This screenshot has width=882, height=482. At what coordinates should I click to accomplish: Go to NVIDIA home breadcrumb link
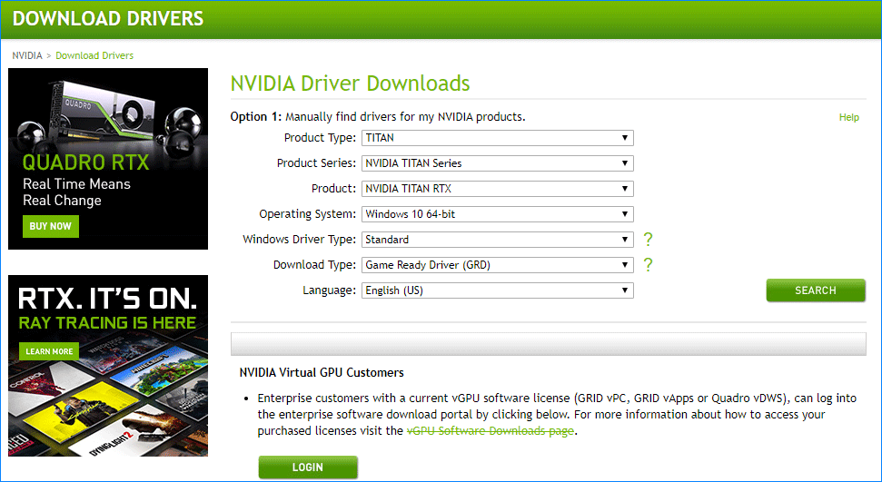(26, 55)
